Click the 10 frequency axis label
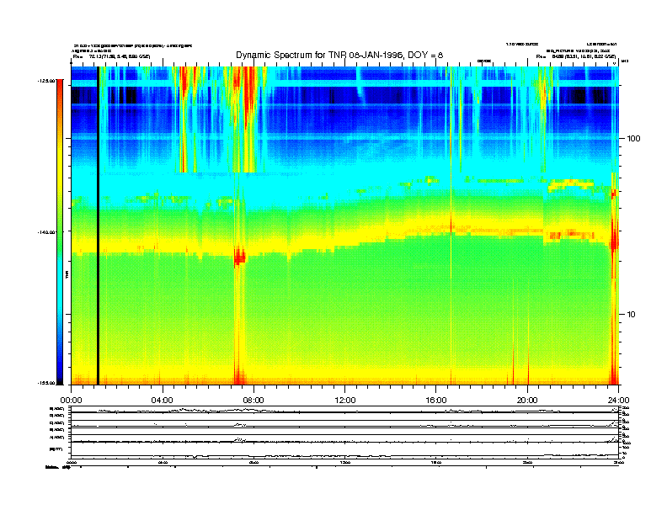This screenshot has width=667, height=515. coord(632,315)
